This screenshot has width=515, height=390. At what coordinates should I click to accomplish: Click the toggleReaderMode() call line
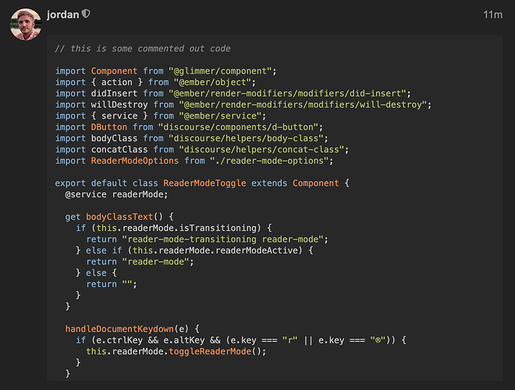point(176,351)
